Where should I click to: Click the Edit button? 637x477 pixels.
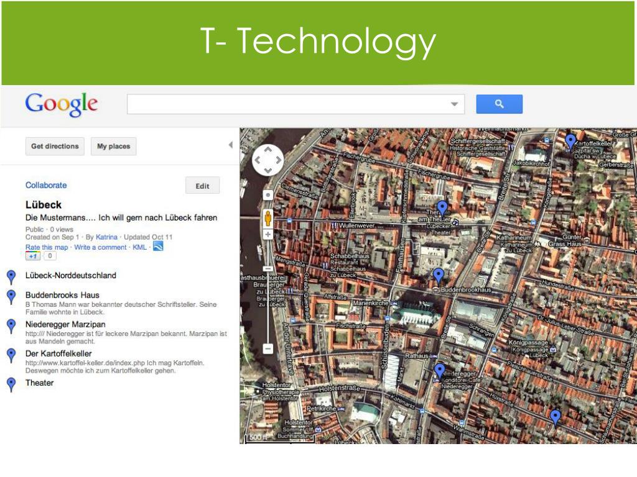(x=202, y=186)
